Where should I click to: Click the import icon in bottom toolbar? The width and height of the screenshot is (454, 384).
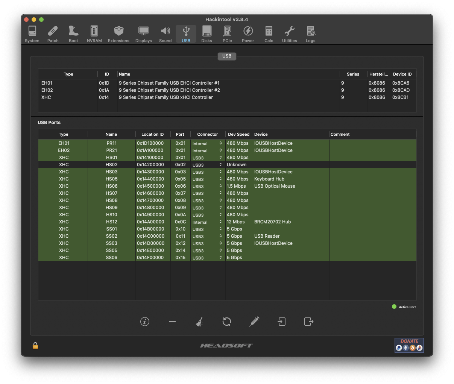(281, 322)
